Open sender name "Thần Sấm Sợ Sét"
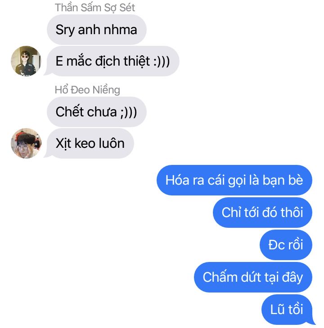Image resolution: width=324 pixels, height=328 pixels. [95, 8]
